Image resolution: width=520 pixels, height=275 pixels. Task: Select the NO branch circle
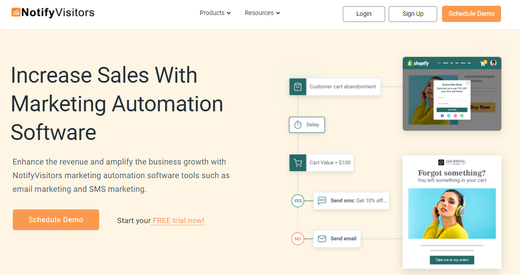(297, 238)
